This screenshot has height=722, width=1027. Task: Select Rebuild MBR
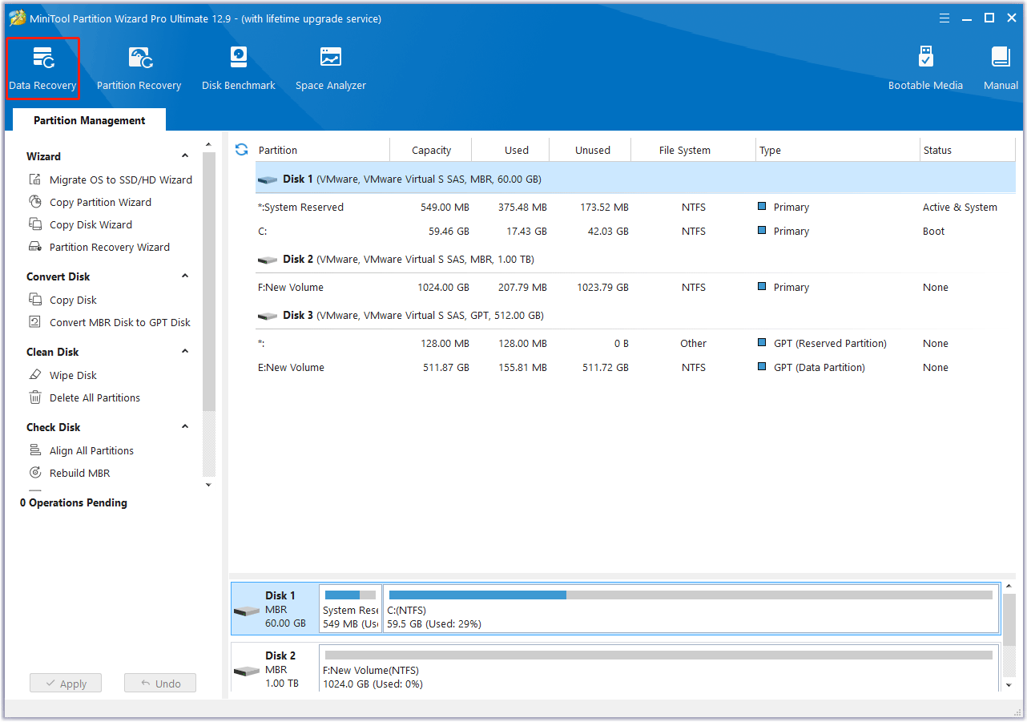69,473
